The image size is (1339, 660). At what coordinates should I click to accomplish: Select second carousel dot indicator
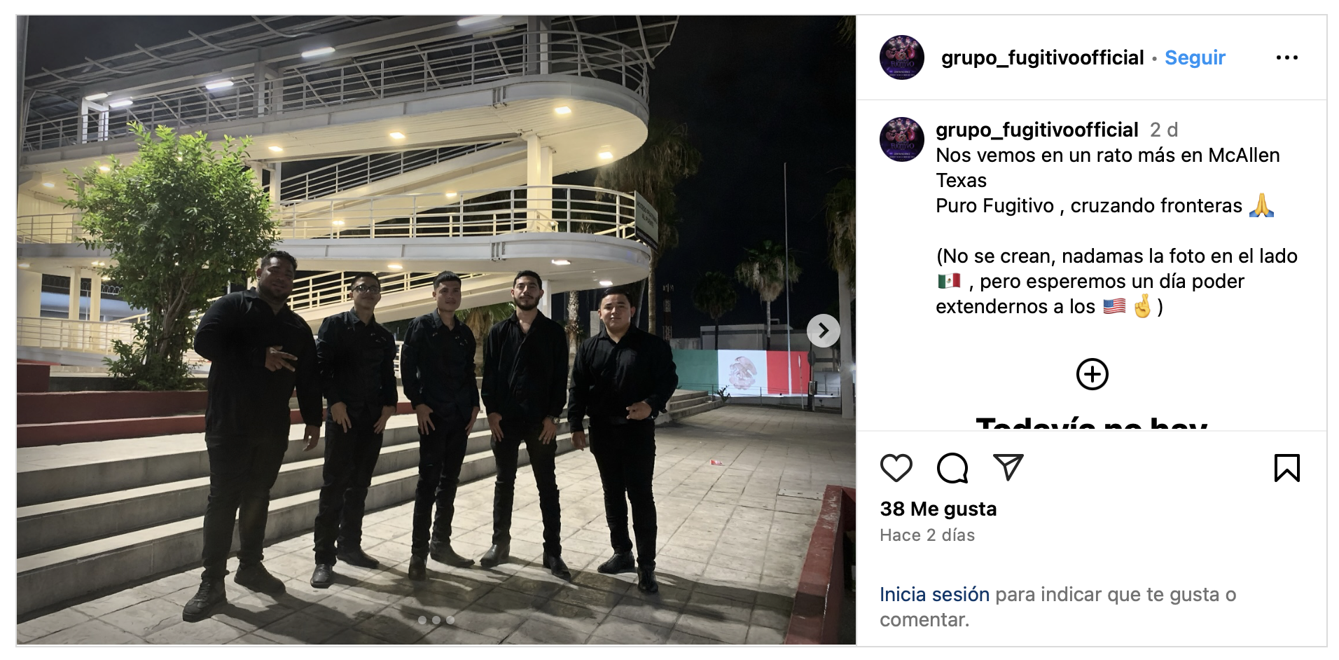436,620
